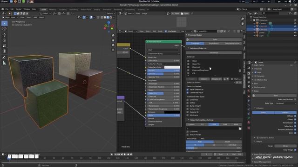Enable Diffuse additional bake type
Viewport: 298px width, 167px height.
[188, 103]
